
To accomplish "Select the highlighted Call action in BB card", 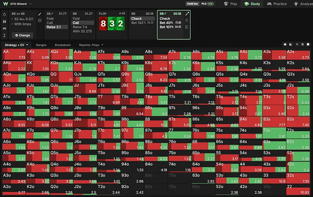I will pyautogui.click(x=83, y=23).
